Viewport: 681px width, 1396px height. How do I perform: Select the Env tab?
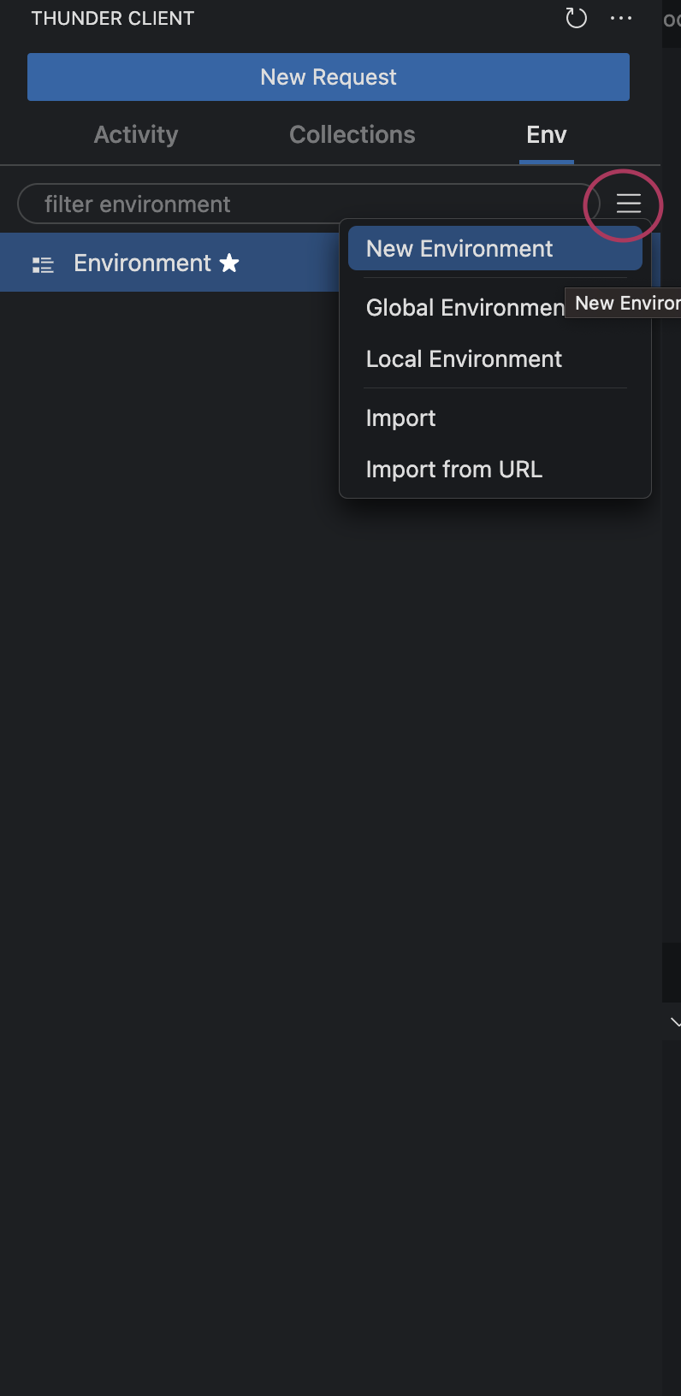click(547, 134)
